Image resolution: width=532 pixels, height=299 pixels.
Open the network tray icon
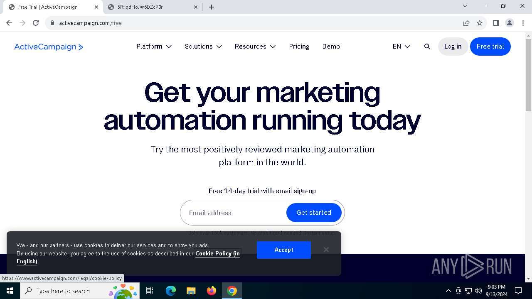(x=468, y=291)
